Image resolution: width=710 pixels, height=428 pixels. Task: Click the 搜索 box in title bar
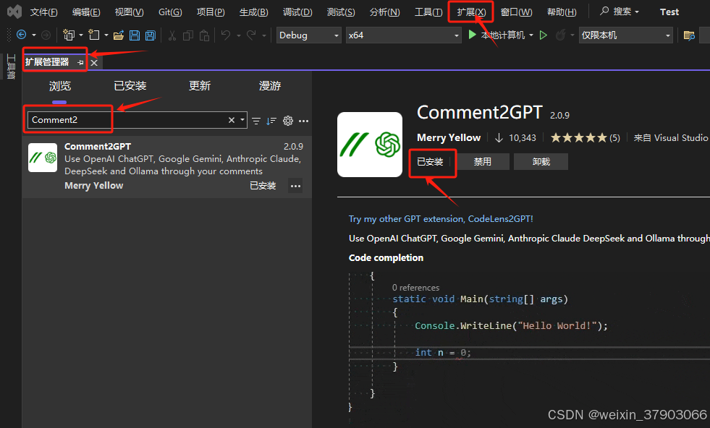click(620, 12)
